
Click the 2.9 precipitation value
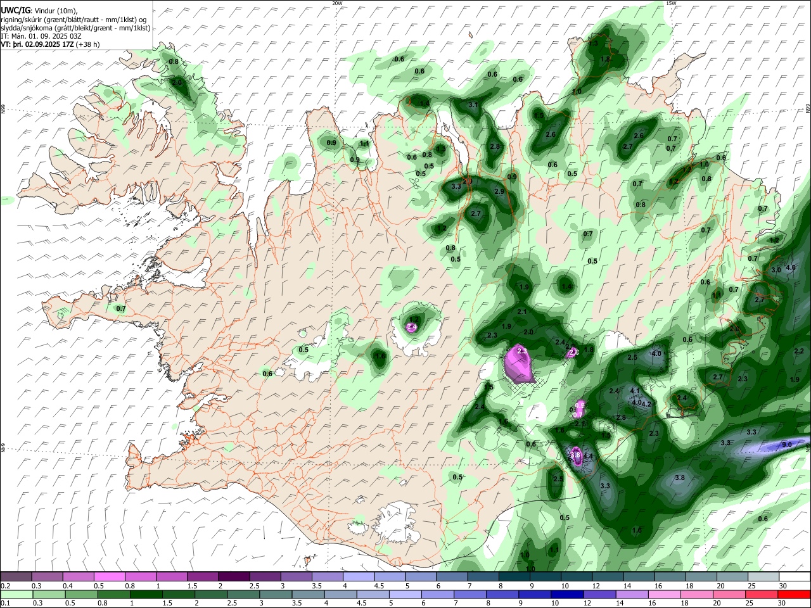click(499, 191)
